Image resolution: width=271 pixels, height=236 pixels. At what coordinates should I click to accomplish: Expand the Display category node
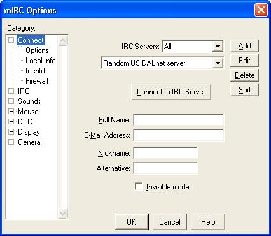(x=11, y=132)
